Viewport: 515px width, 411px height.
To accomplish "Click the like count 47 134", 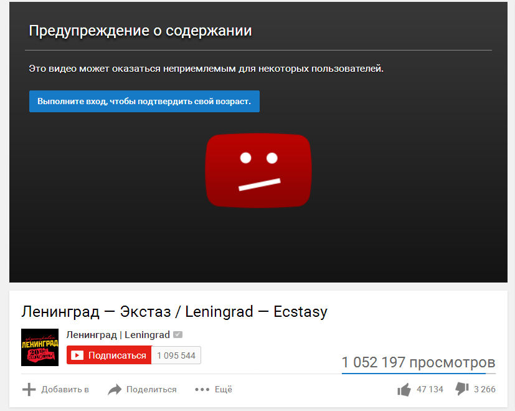I will [x=430, y=390].
